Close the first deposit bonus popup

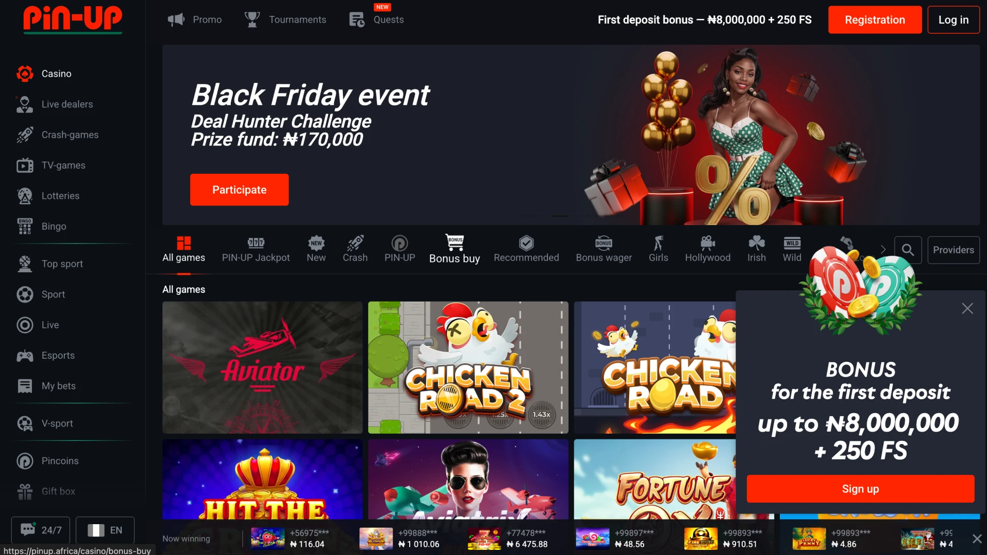[x=967, y=308]
